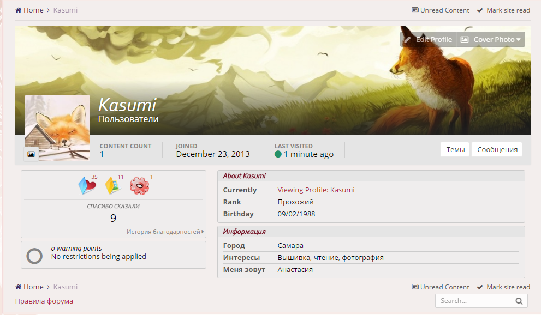Click into the Search input field
Image resolution: width=541 pixels, height=315 pixels.
474,301
